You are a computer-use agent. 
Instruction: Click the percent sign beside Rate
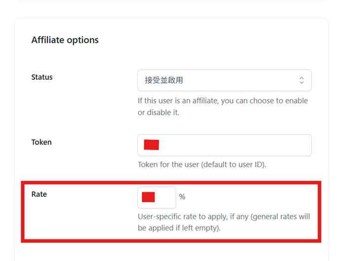pos(182,197)
